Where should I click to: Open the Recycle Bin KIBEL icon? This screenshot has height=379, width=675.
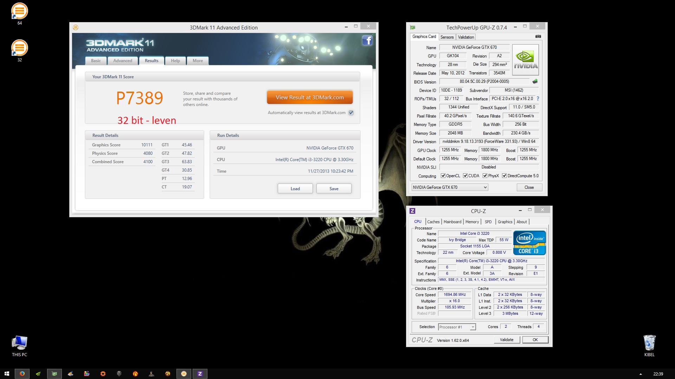click(649, 343)
